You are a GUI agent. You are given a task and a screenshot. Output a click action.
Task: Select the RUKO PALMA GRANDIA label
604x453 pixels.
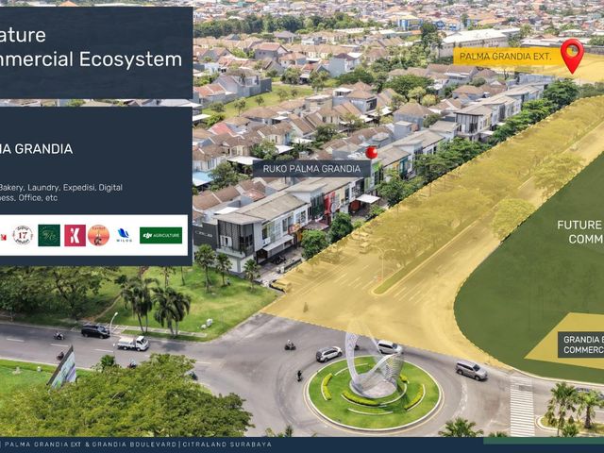311,169
